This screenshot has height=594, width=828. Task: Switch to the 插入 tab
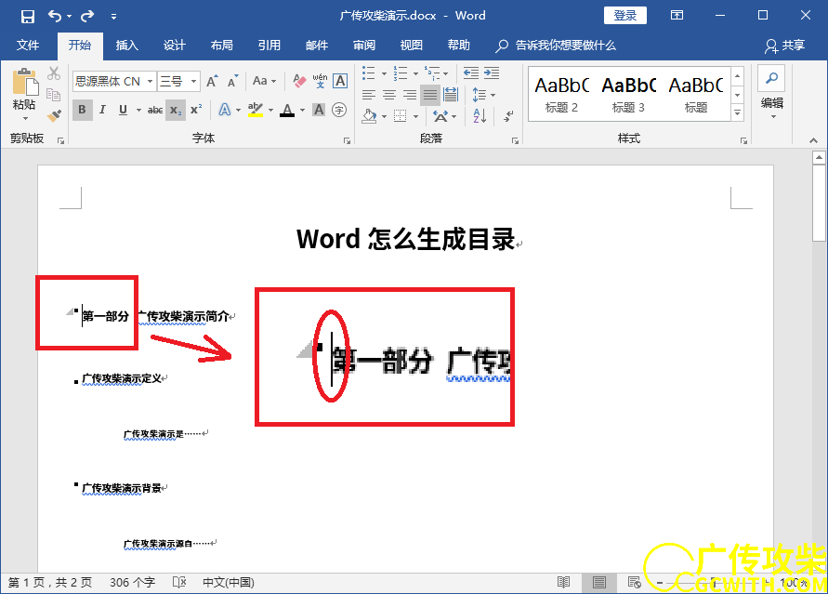126,46
